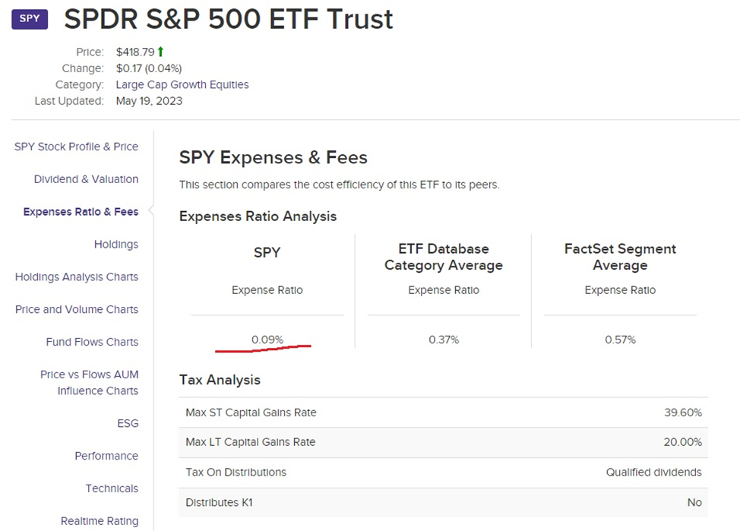Open Realtime Rating sidebar link
Screen dimensions: 740x531
100,521
